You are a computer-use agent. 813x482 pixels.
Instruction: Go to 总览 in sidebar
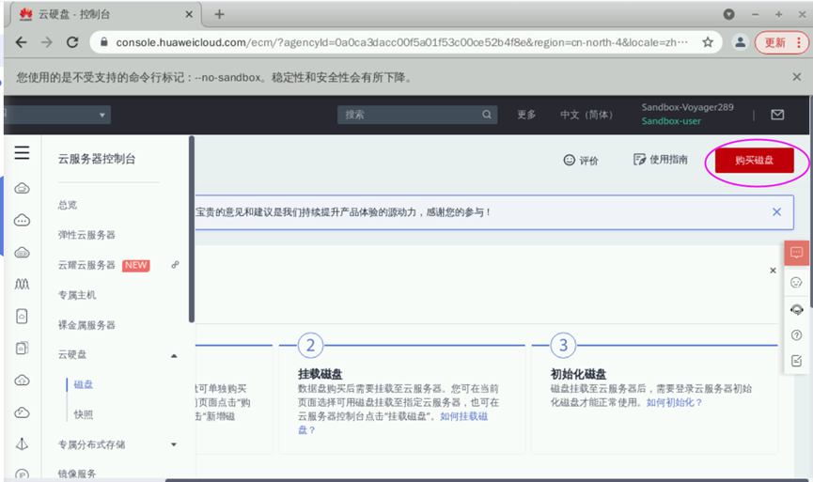click(x=68, y=205)
